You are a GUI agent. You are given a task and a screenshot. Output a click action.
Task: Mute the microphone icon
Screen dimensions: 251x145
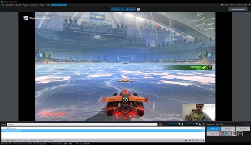pyautogui.click(x=182, y=124)
